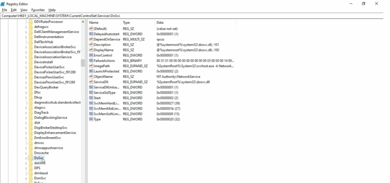Expand the Dfsc key
The image size is (390, 183).
point(26,92)
